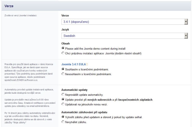Select Nesouhlasím s licenčními podmínkami
Screen dimensions: 192x127
coord(63,74)
